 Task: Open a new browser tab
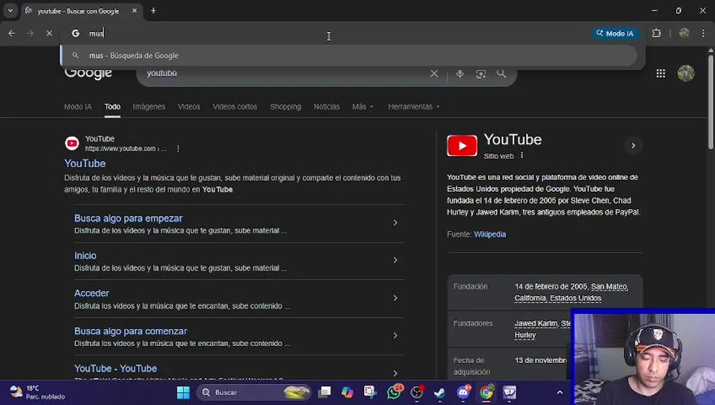pos(153,11)
